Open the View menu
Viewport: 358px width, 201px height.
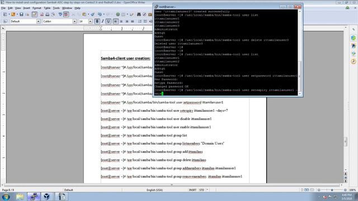point(18,8)
